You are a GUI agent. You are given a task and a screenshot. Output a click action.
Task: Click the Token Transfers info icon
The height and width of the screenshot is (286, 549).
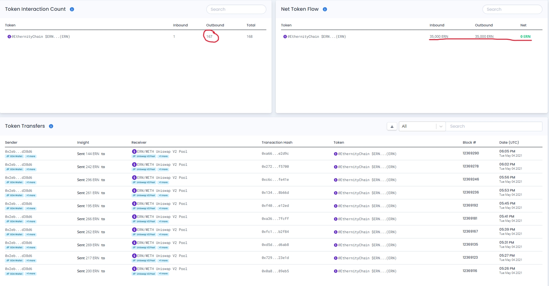click(51, 126)
